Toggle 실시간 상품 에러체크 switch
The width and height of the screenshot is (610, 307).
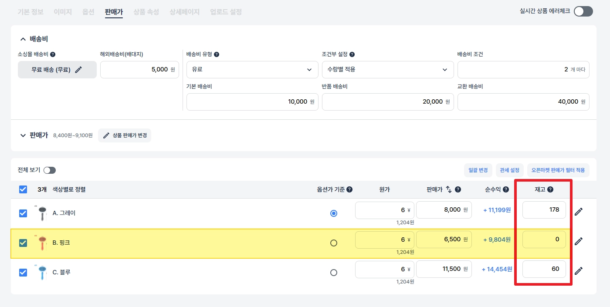click(583, 11)
